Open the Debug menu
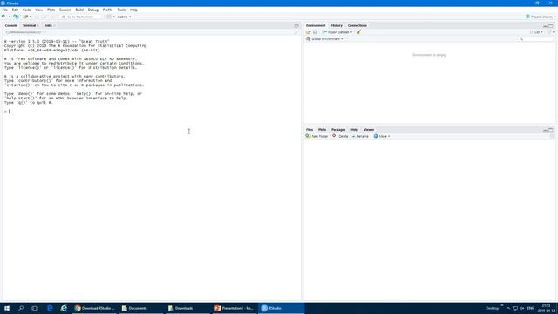Viewport: 558px width, 314px height. pyautogui.click(x=93, y=10)
